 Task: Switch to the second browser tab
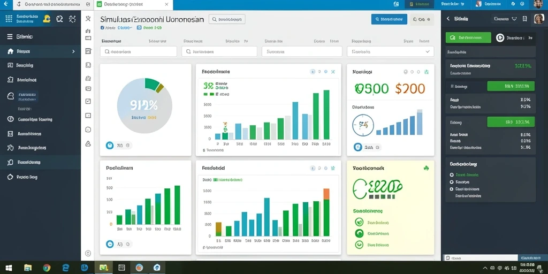(133, 4)
